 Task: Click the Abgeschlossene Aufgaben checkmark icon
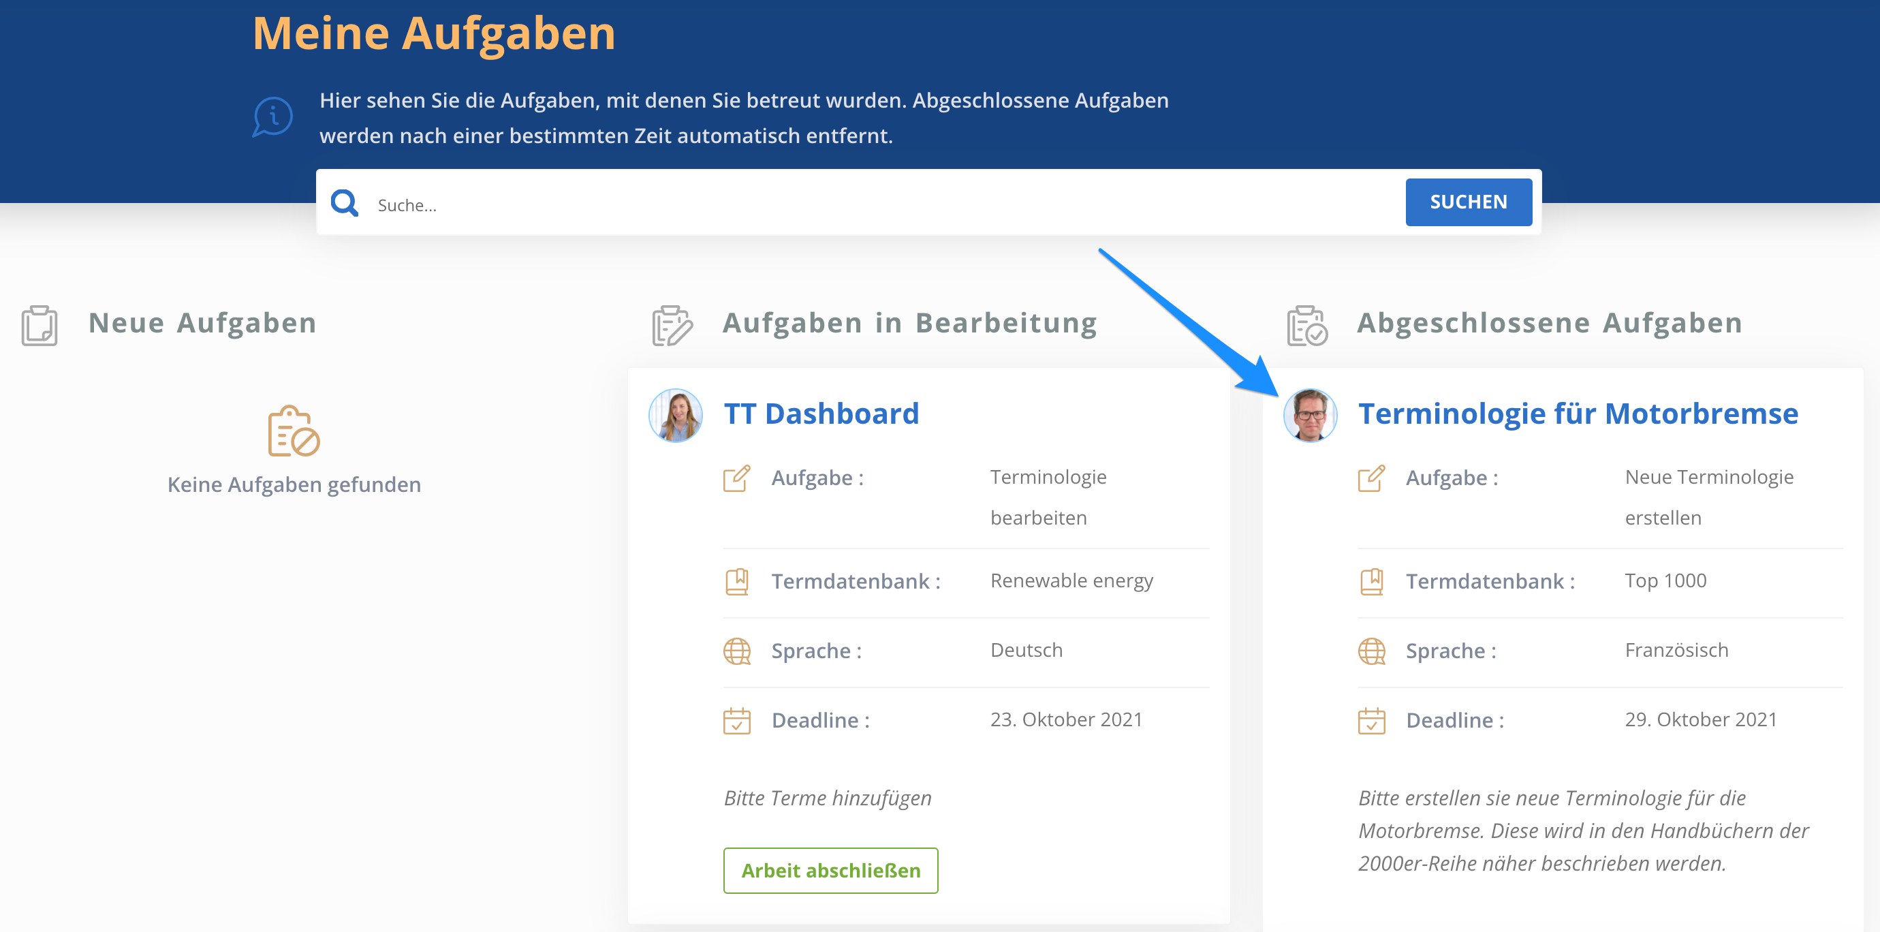[x=1306, y=326]
